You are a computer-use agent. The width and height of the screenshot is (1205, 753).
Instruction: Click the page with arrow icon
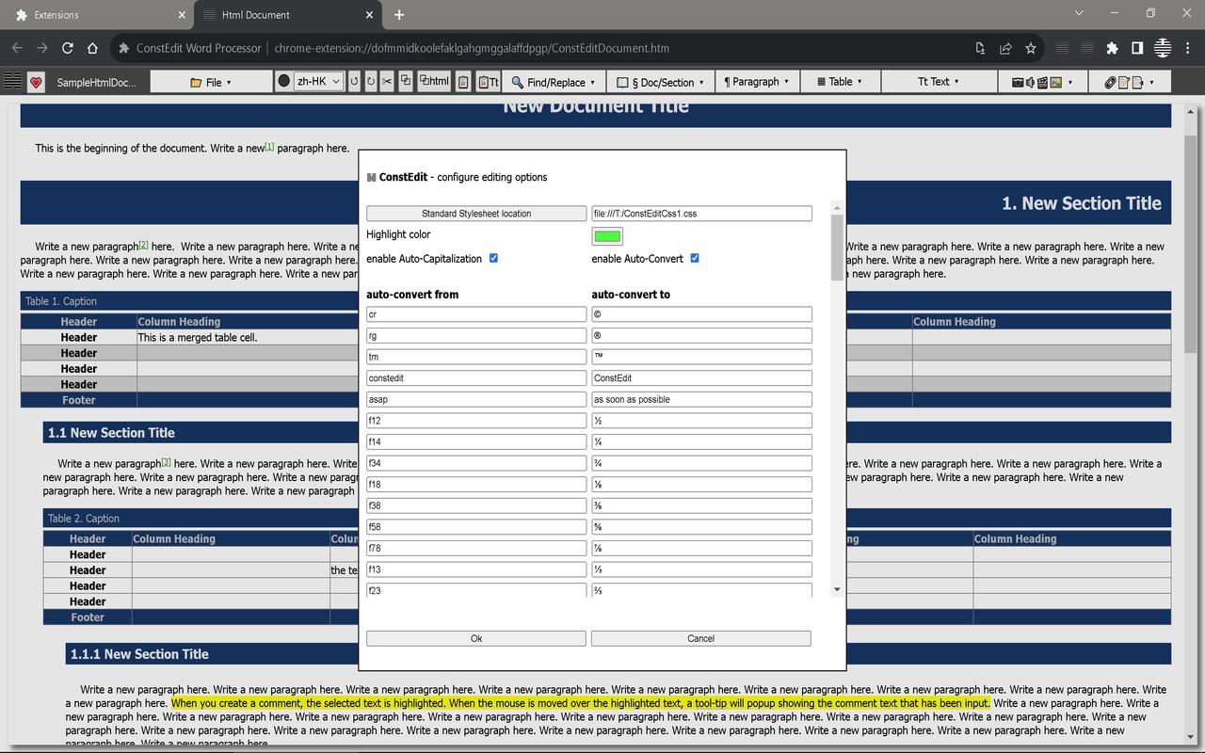pyautogui.click(x=1137, y=82)
